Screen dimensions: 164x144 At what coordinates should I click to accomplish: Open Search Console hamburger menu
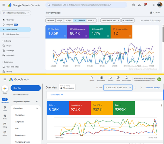coord(4,5)
